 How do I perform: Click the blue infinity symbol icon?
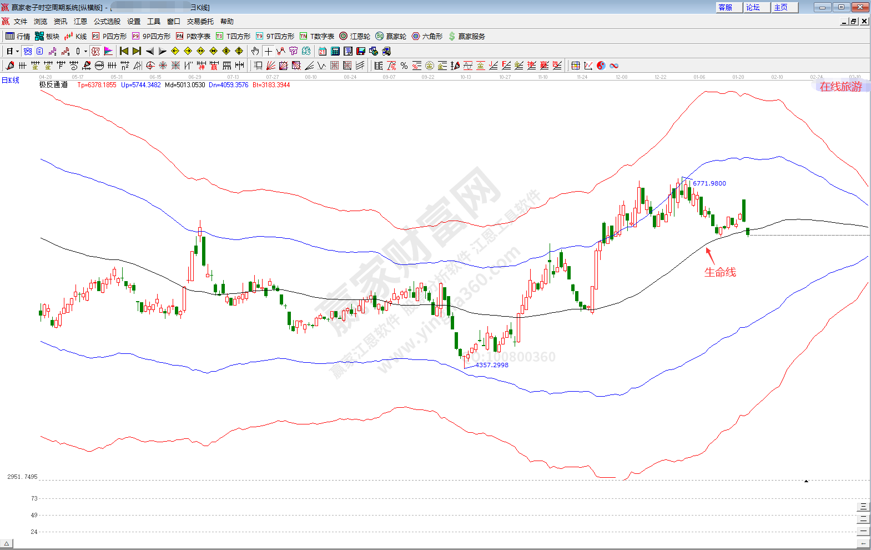coord(613,66)
